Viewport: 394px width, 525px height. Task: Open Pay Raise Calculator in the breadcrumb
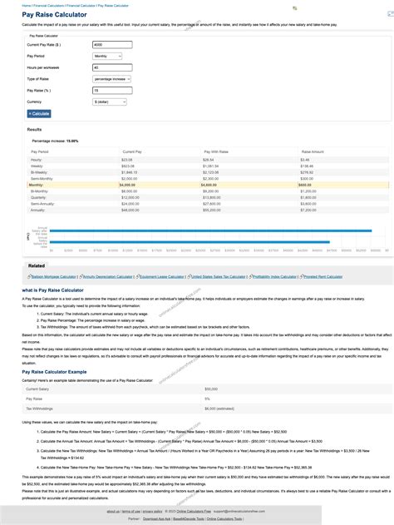pyautogui.click(x=113, y=6)
